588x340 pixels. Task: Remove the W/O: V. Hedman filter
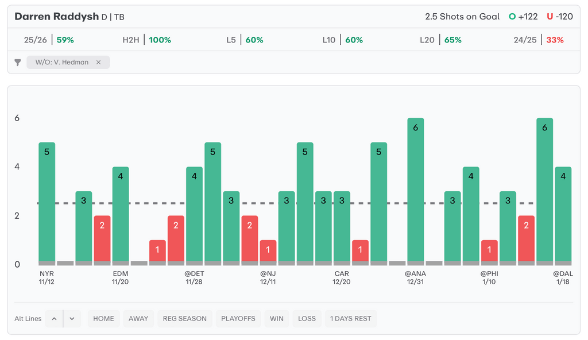tap(98, 63)
